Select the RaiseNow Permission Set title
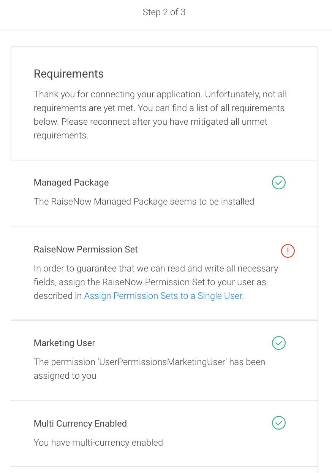 (x=86, y=249)
